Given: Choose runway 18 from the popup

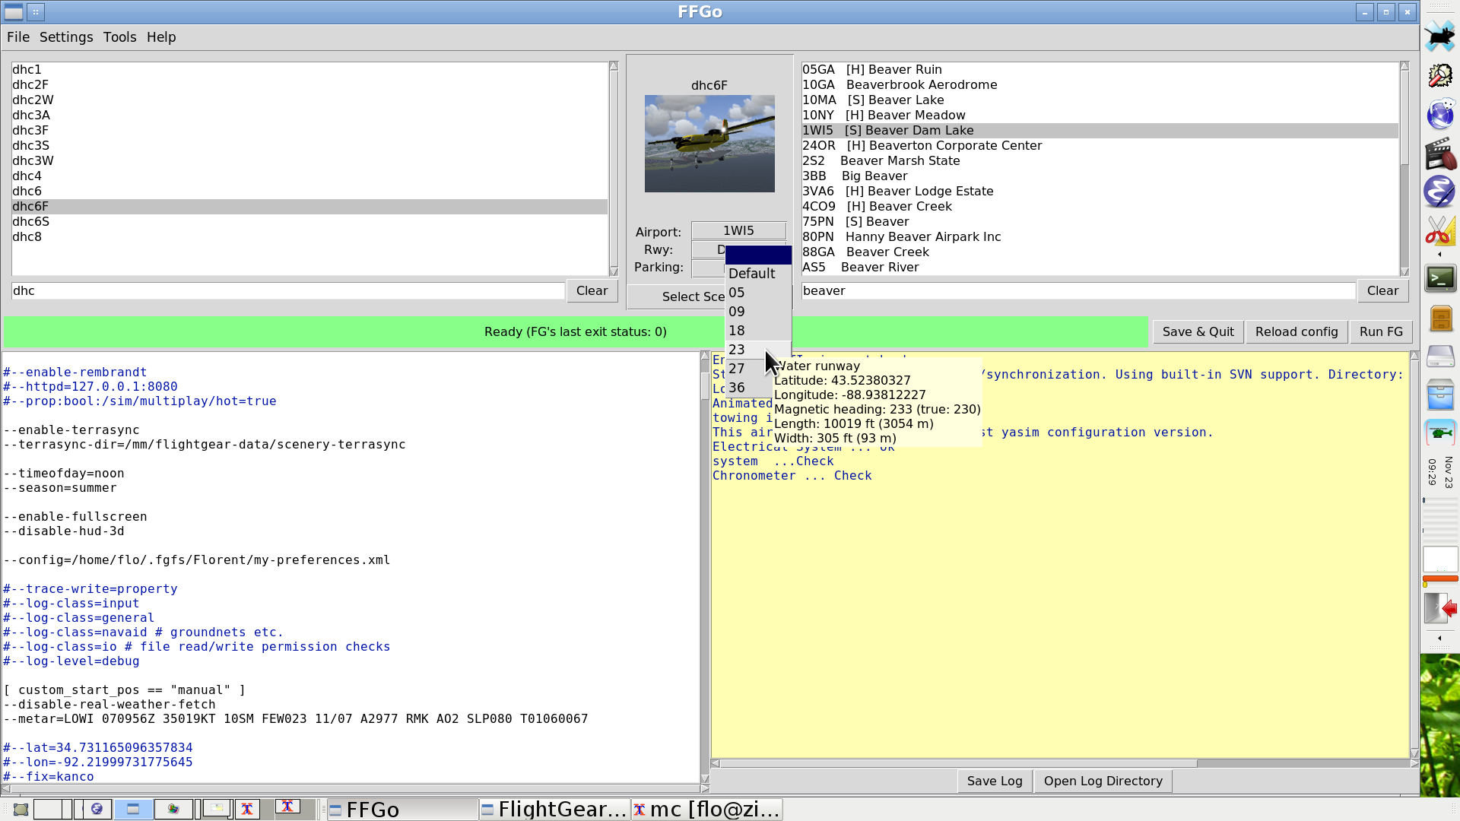Looking at the screenshot, I should 758,331.
